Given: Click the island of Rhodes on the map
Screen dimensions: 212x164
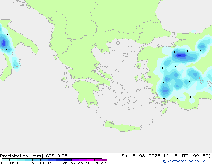Looking at the screenshot, I should [x=164, y=111].
